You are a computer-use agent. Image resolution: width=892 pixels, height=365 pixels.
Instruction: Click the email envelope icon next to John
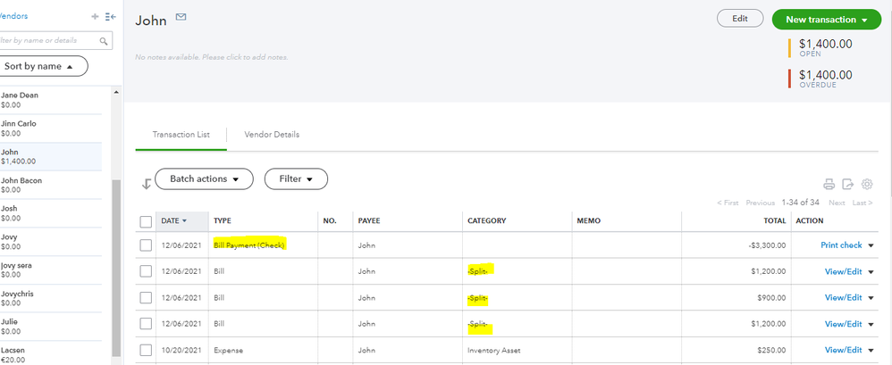pyautogui.click(x=181, y=17)
